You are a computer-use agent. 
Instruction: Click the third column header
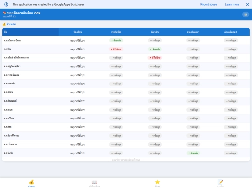point(116,32)
